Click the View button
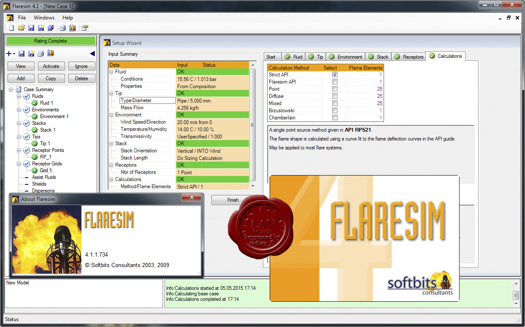The width and height of the screenshot is (525, 327). click(21, 66)
